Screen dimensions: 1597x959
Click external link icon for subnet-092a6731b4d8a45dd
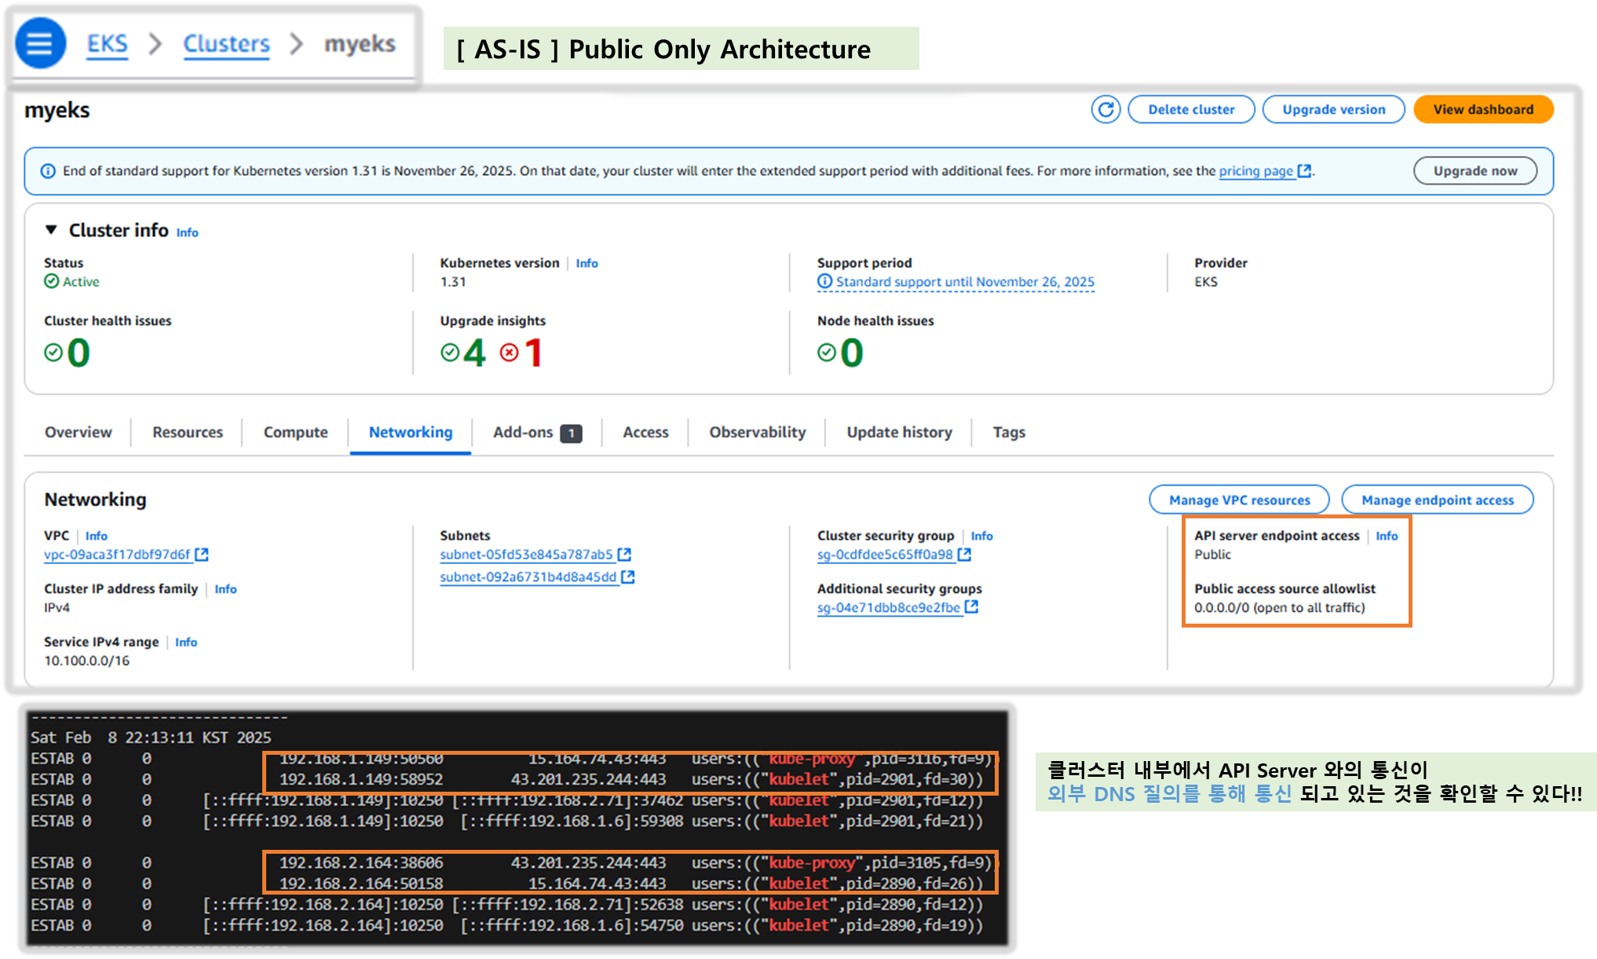click(628, 576)
